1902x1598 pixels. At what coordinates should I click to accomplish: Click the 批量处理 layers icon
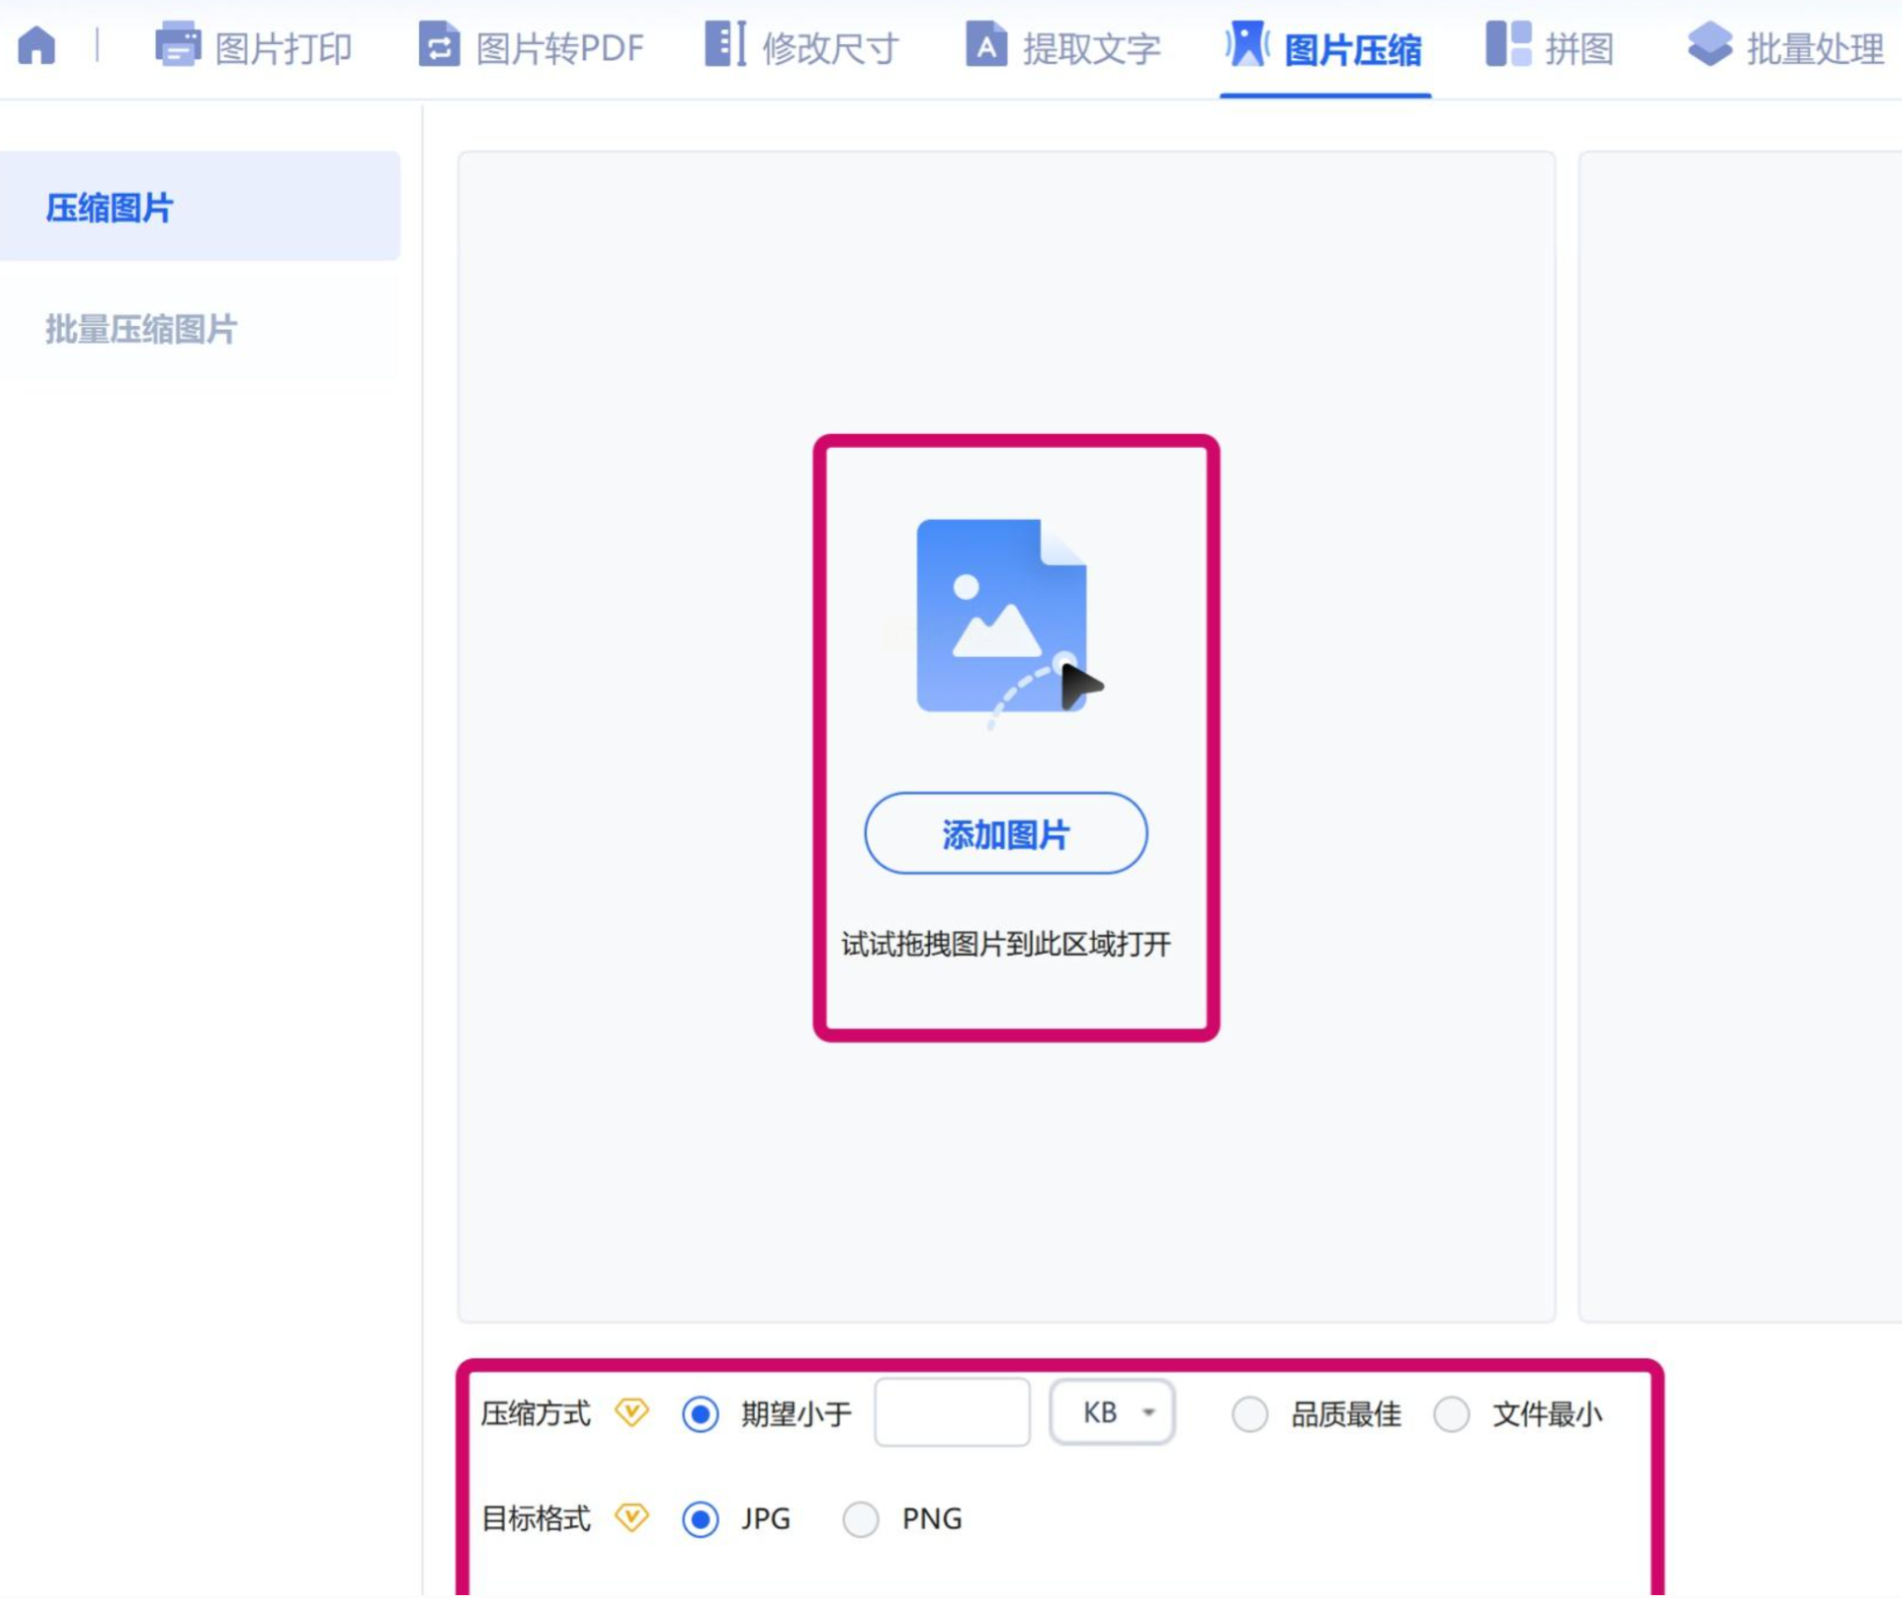[1710, 44]
